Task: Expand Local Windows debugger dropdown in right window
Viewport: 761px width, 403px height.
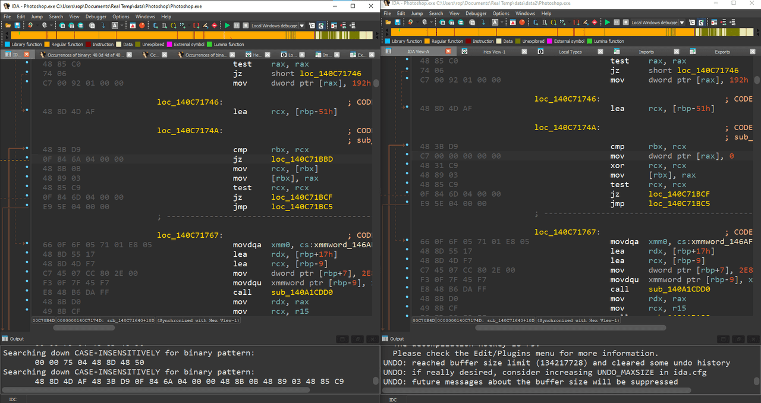Action: click(682, 22)
